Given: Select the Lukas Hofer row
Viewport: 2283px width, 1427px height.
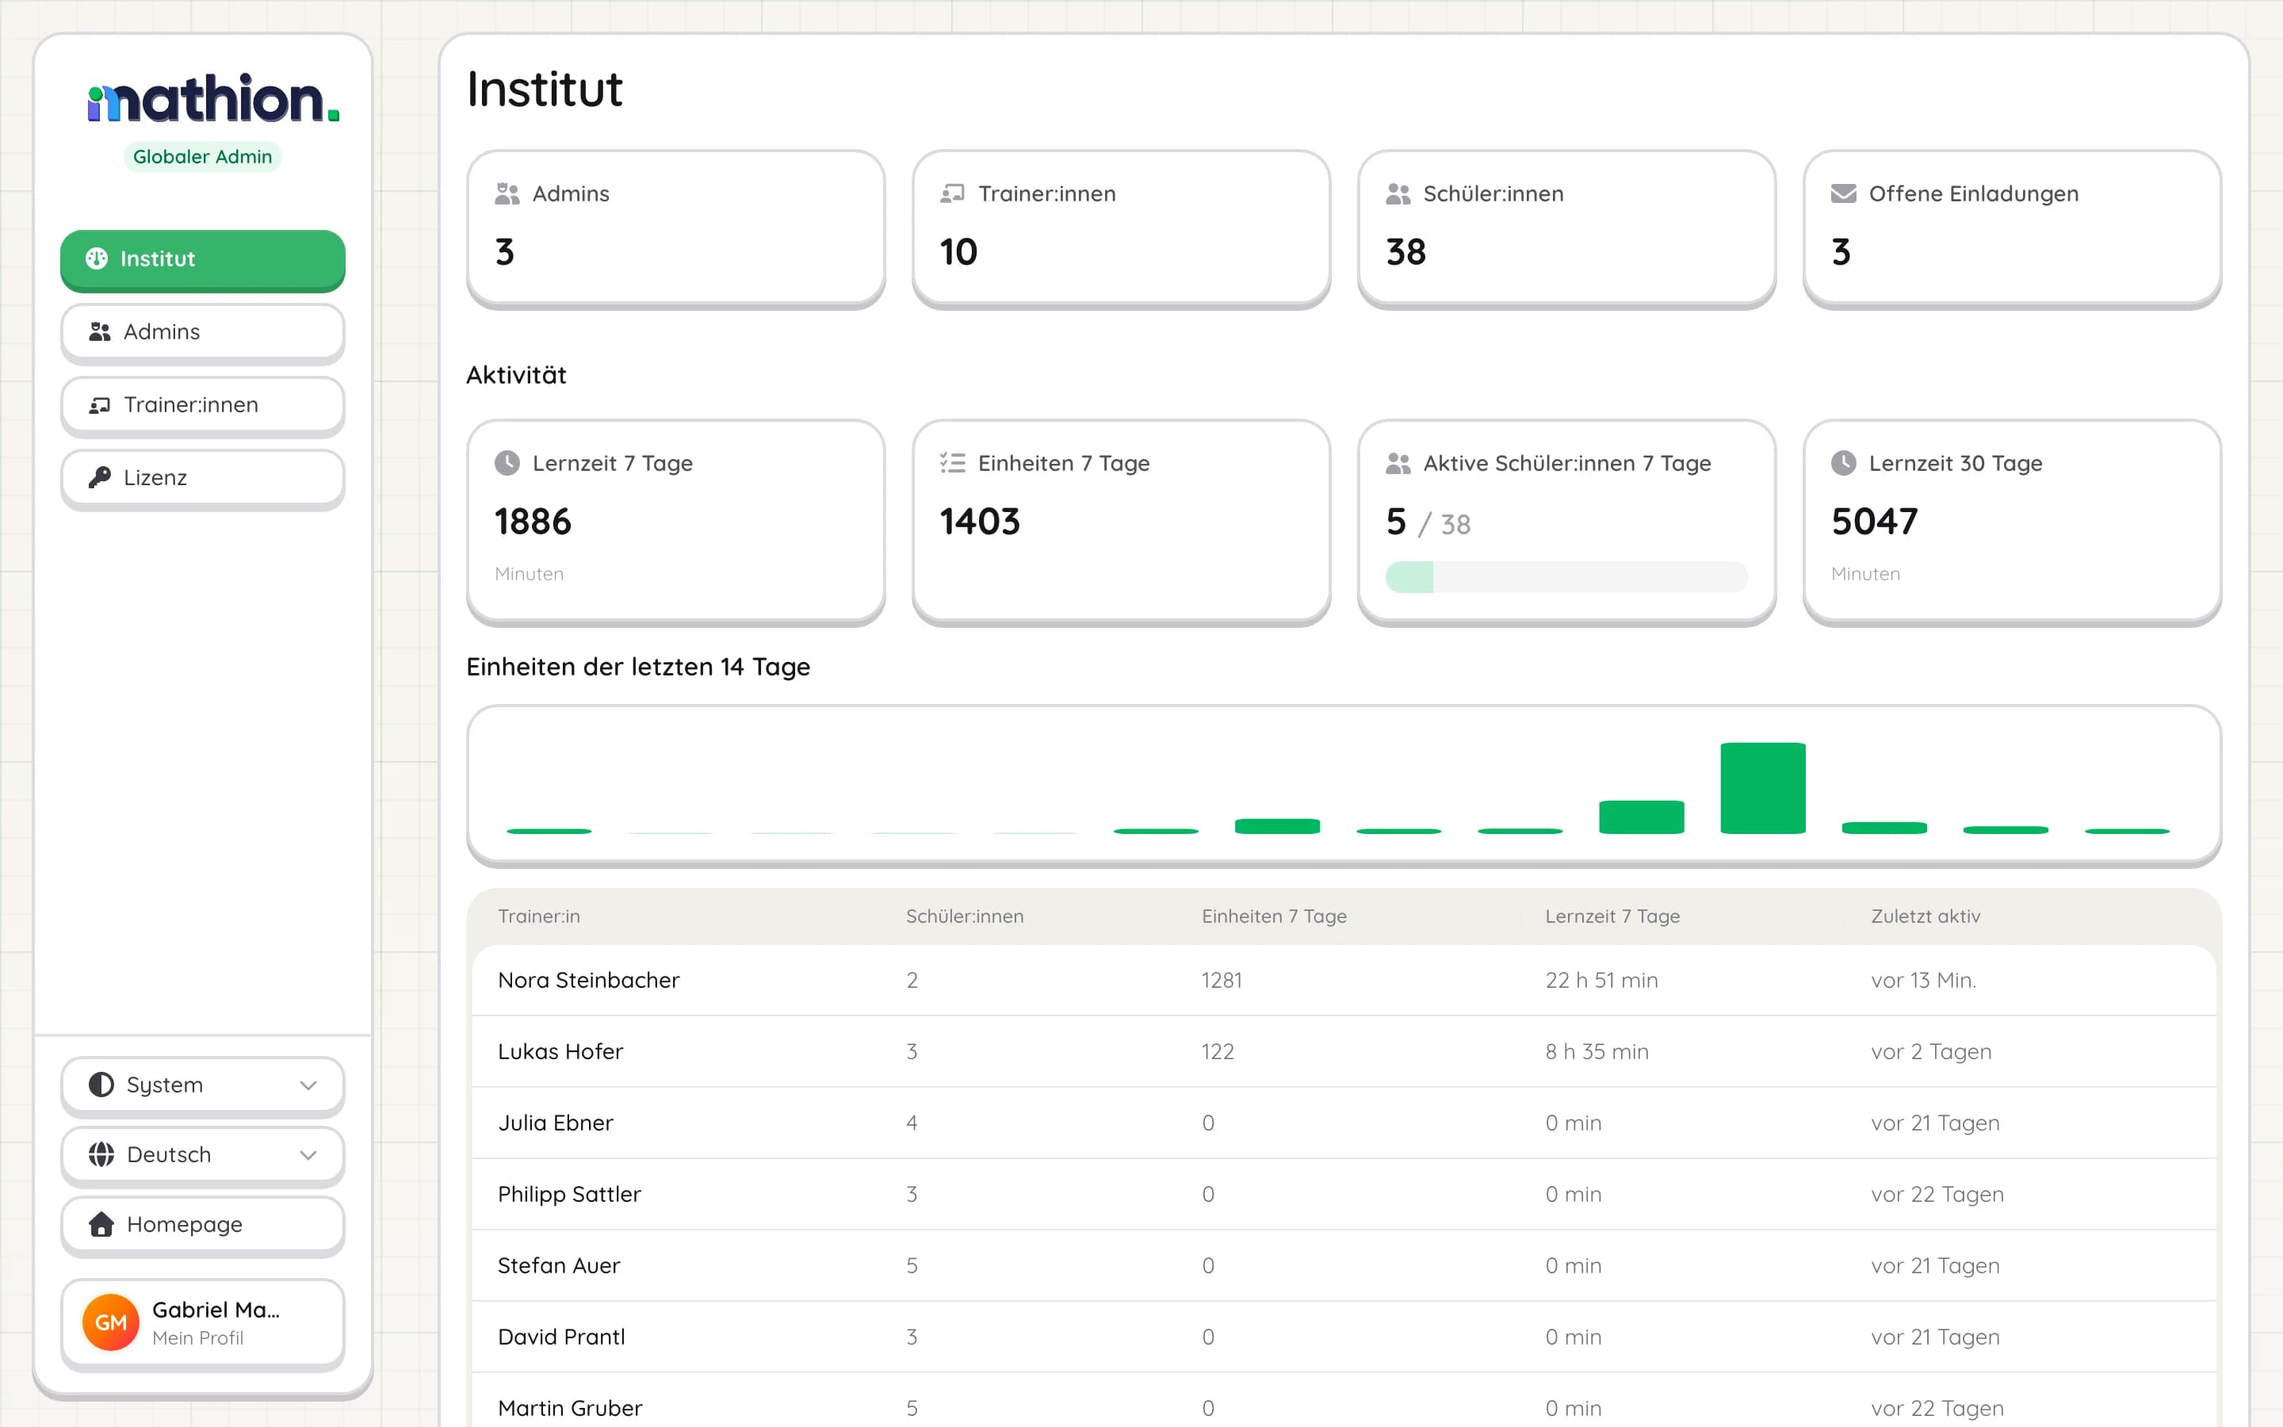Looking at the screenshot, I should (x=1344, y=1051).
